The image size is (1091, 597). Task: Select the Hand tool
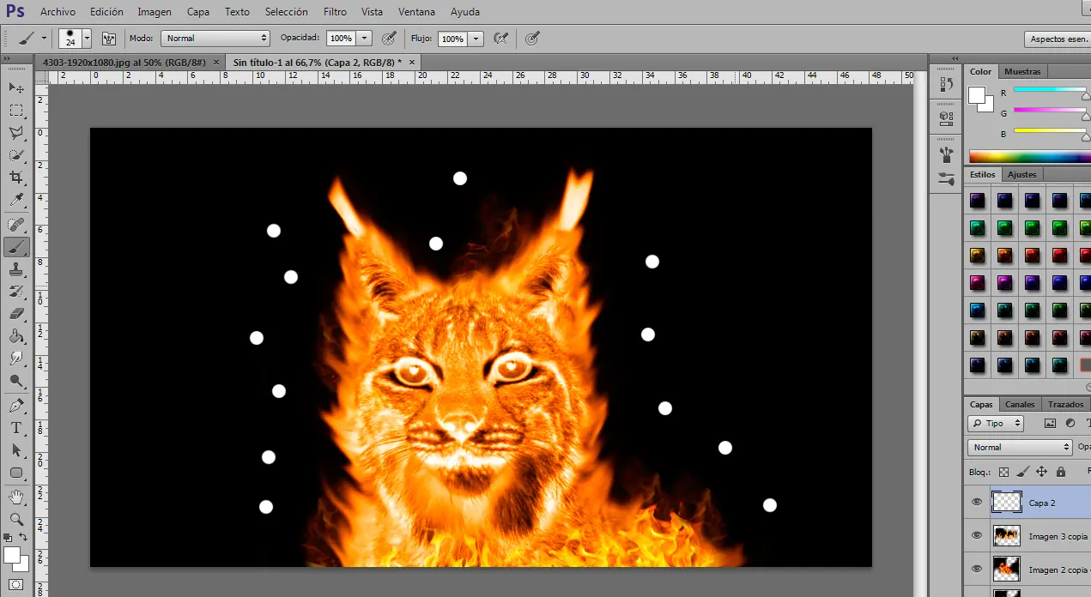point(16,497)
